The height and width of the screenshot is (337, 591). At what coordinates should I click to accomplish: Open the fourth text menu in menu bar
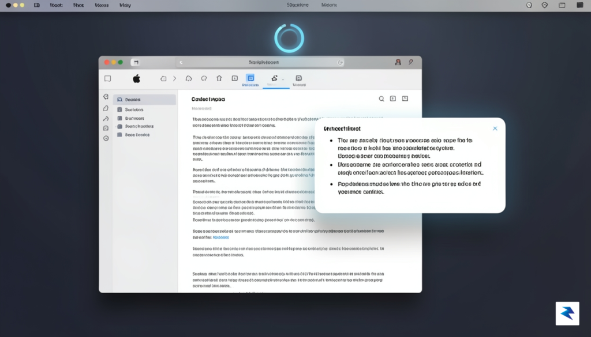pyautogui.click(x=125, y=5)
